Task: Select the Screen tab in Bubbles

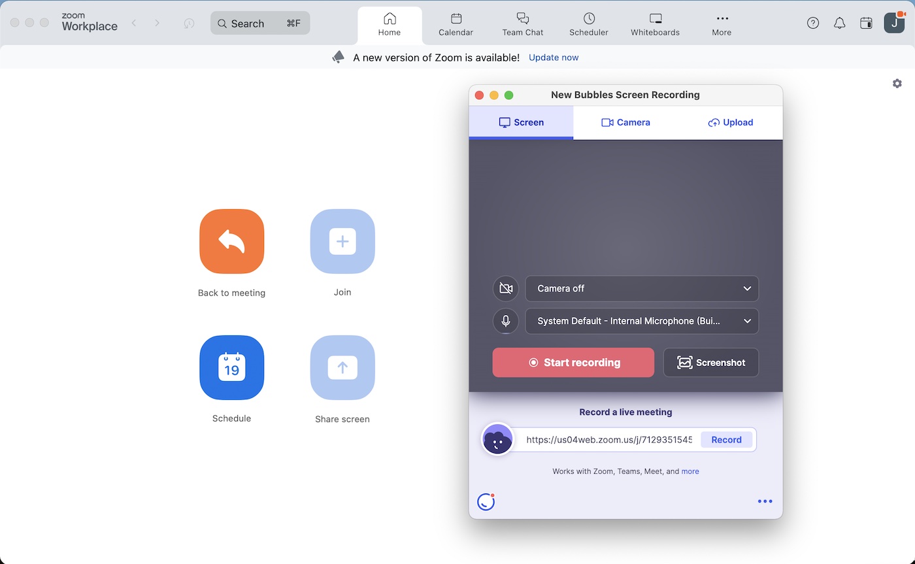Action: (521, 122)
